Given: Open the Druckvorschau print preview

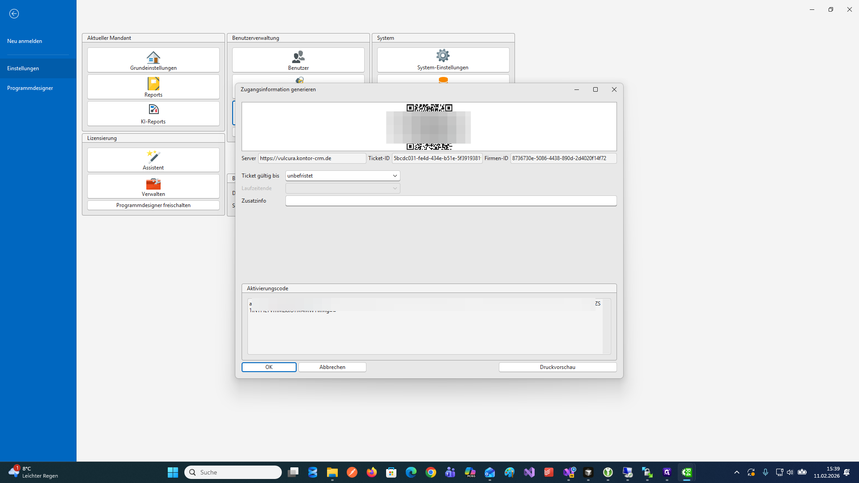Looking at the screenshot, I should coord(557,367).
